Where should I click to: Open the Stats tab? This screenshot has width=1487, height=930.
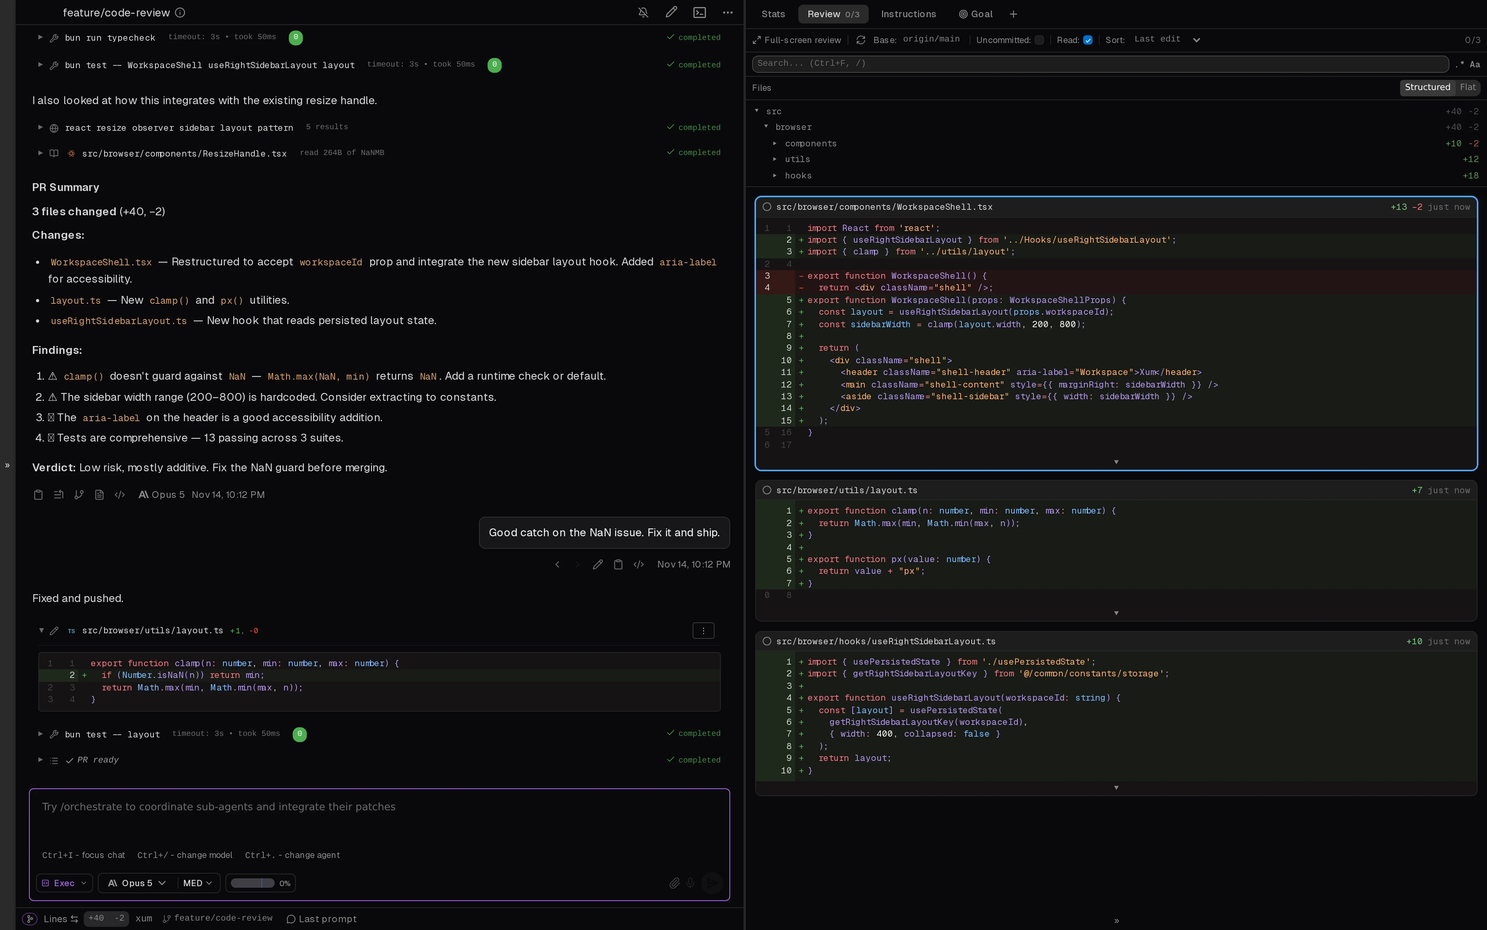point(773,14)
